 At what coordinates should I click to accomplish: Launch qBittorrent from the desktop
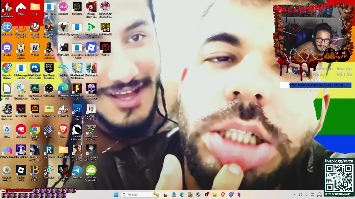[7, 29]
